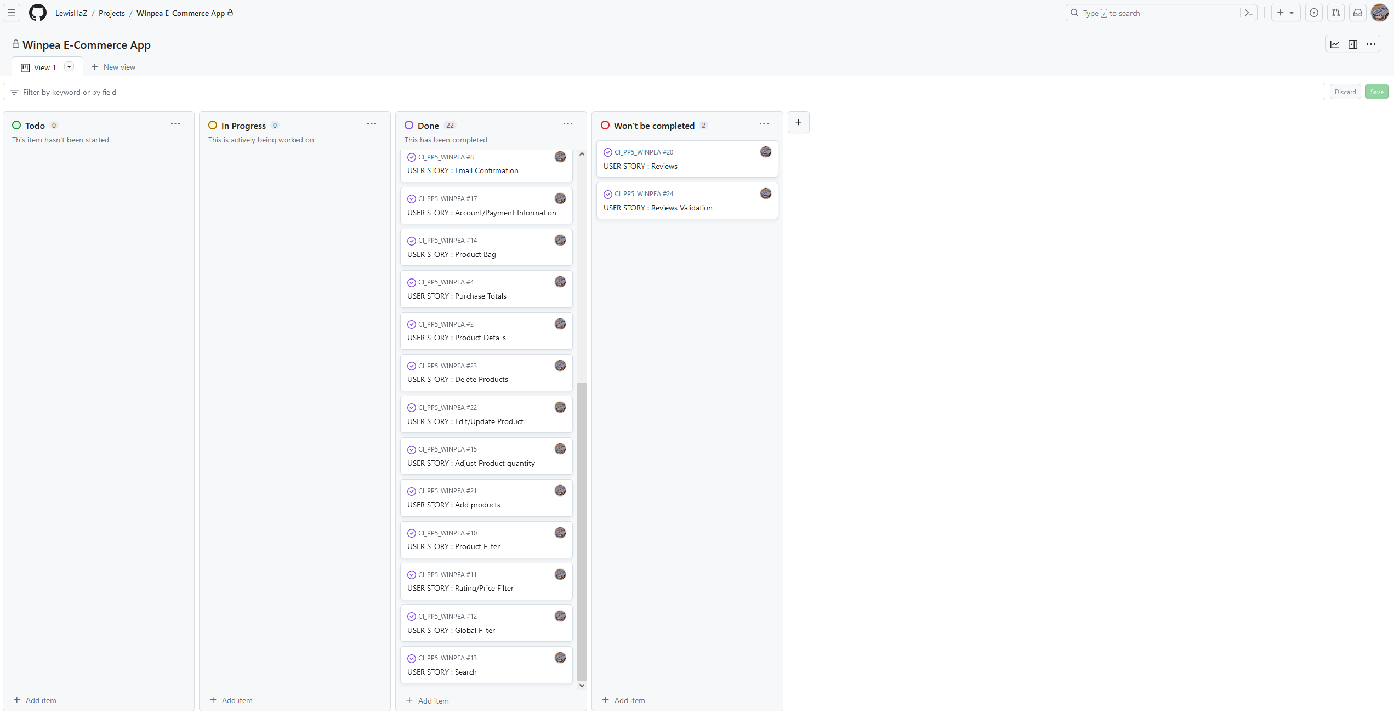Open card USER STORY : Delete Products

pos(458,379)
